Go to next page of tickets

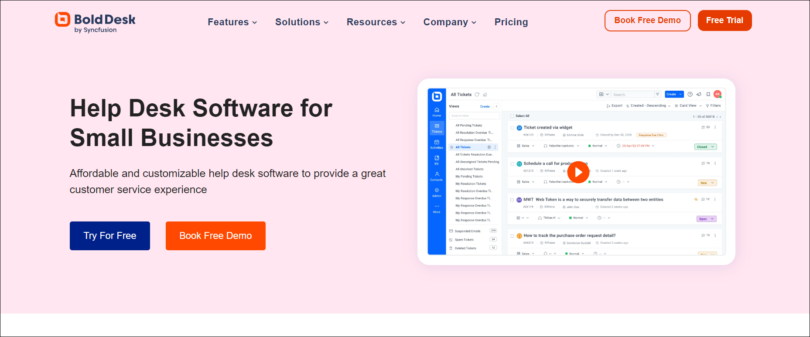(721, 117)
